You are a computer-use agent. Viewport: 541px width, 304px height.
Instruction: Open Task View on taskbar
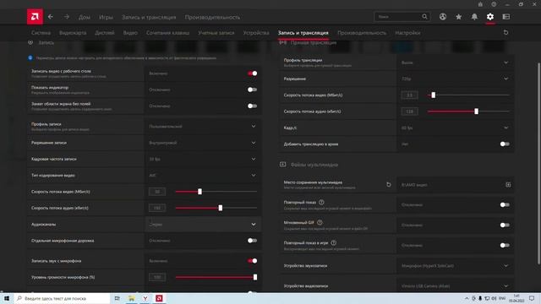coord(117,298)
